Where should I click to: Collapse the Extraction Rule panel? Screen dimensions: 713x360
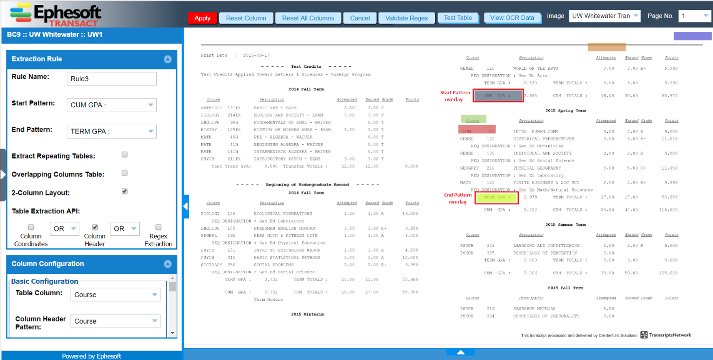click(x=168, y=59)
